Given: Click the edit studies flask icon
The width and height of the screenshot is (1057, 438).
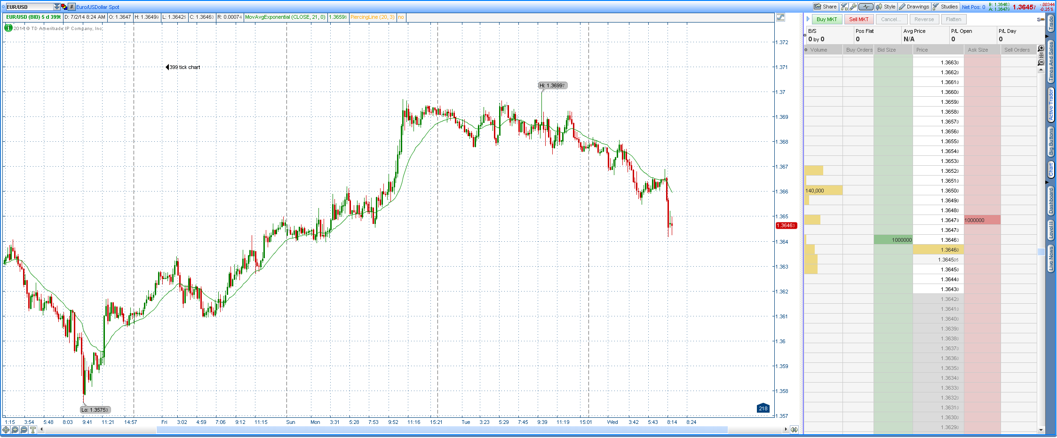Looking at the screenshot, I should click(844, 7).
